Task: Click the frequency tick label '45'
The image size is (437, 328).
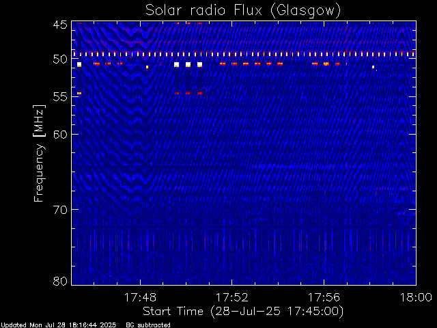Action: pos(60,25)
